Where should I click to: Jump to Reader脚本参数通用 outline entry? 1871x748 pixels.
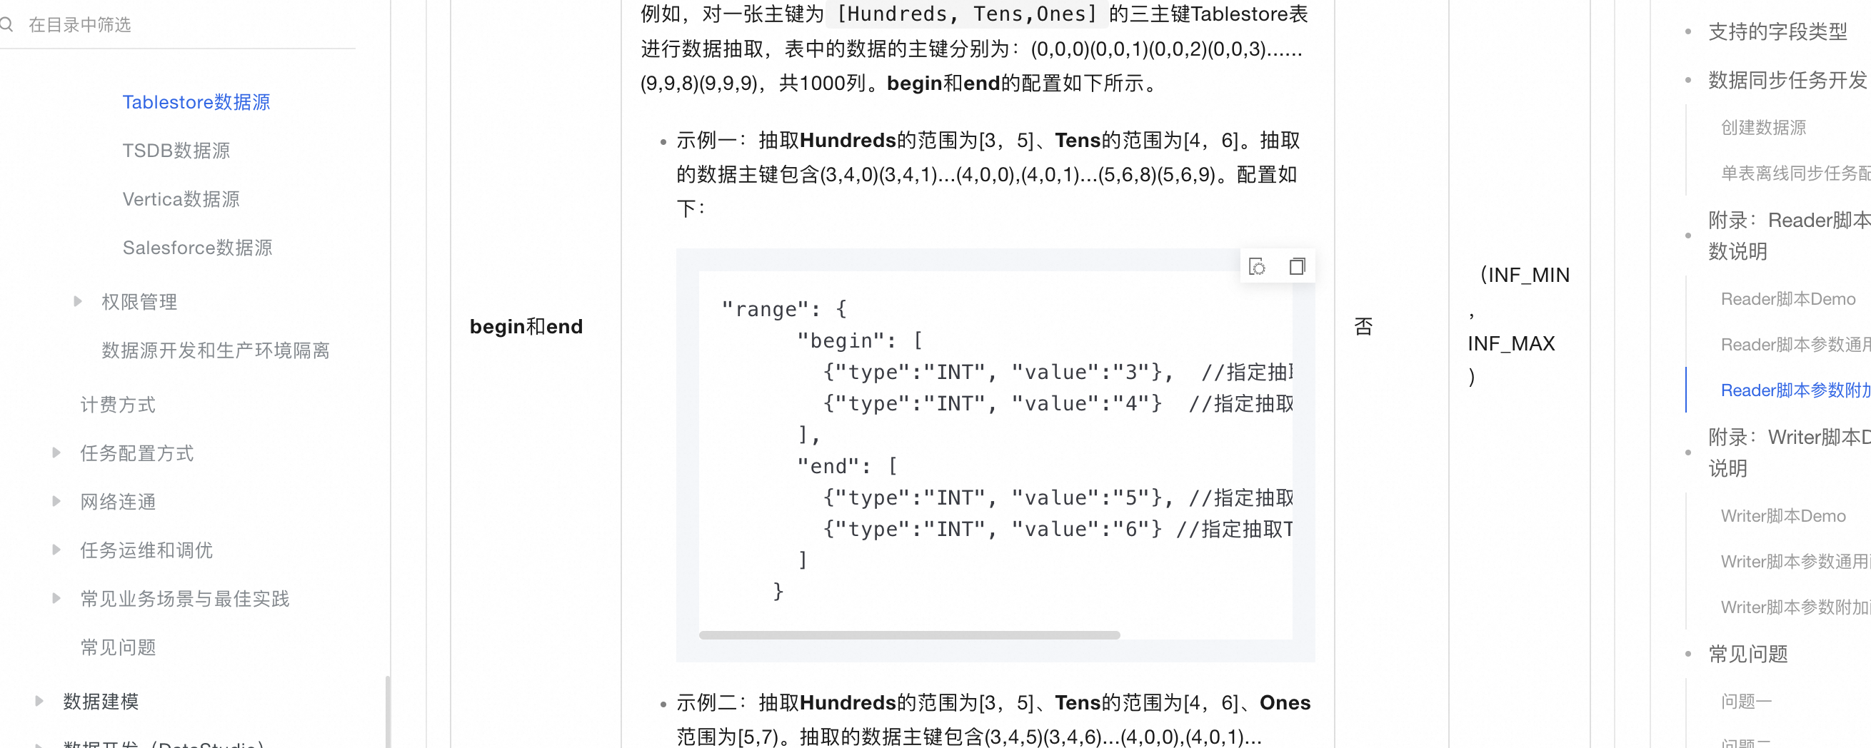(x=1795, y=345)
